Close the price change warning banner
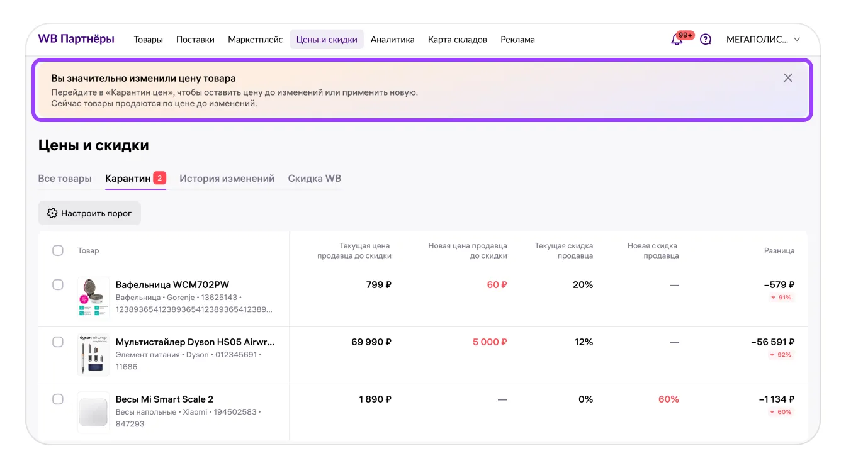 (788, 78)
